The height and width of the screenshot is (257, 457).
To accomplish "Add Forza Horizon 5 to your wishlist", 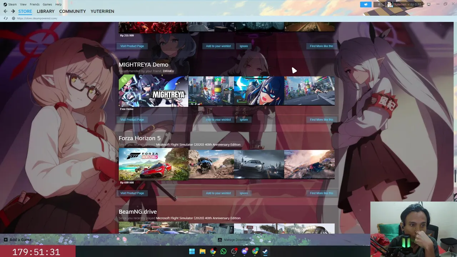I will pos(218,193).
